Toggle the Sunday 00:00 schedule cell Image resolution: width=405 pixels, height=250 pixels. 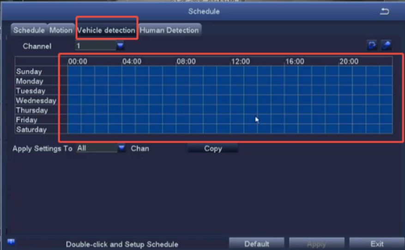pyautogui.click(x=74, y=71)
